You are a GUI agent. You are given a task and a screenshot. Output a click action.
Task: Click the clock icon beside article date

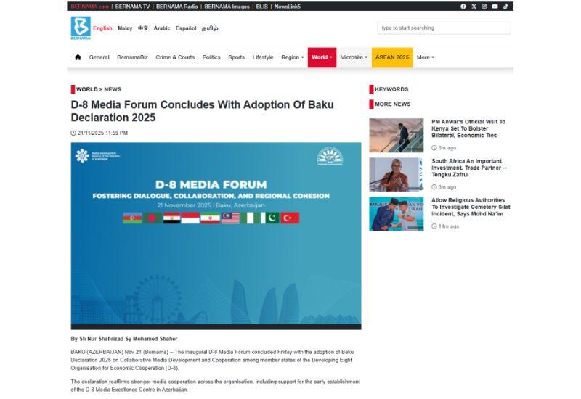click(x=73, y=133)
